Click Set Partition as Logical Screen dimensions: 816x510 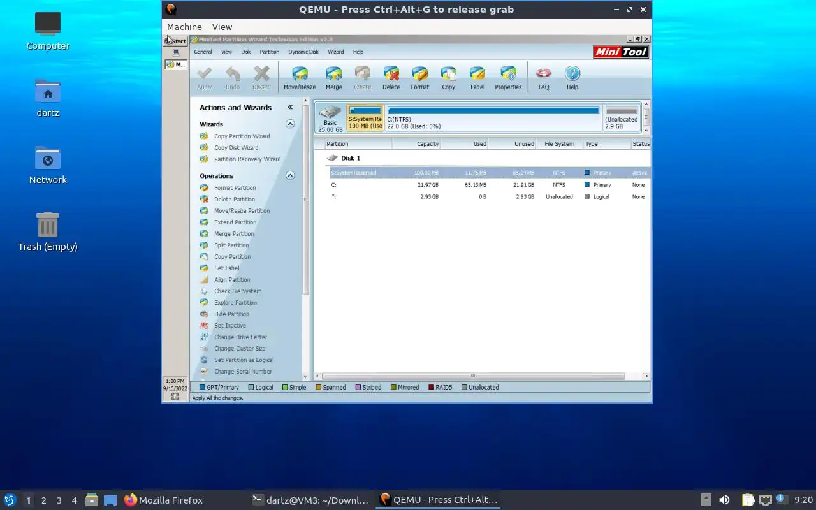coord(244,360)
